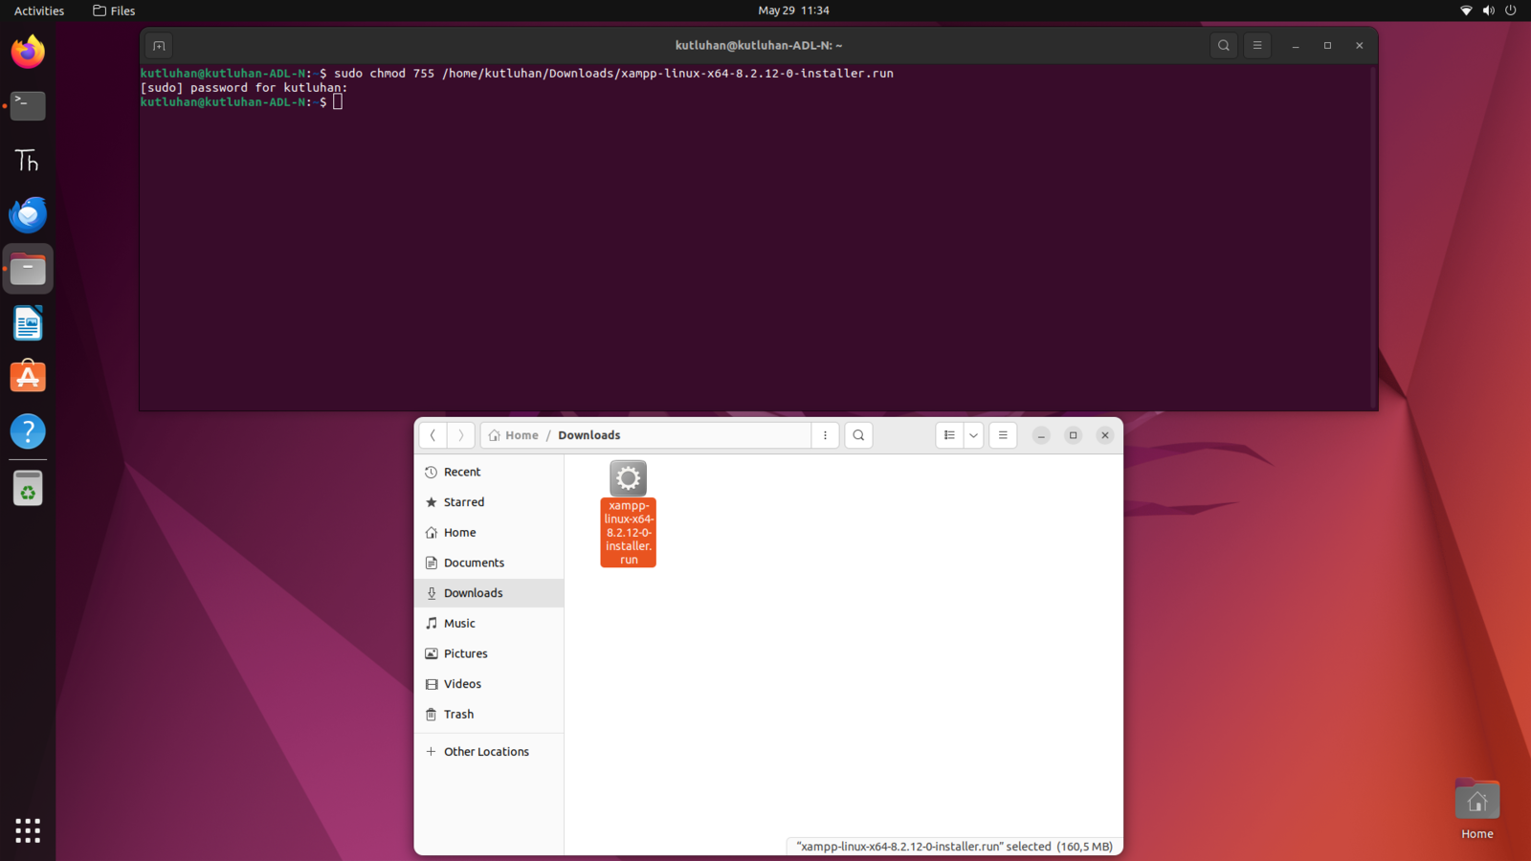Maximize the terminal window
This screenshot has width=1531, height=861.
coord(1327,45)
